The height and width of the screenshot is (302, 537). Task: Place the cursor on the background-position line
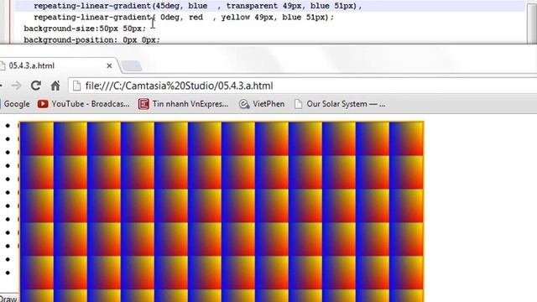pos(91,39)
